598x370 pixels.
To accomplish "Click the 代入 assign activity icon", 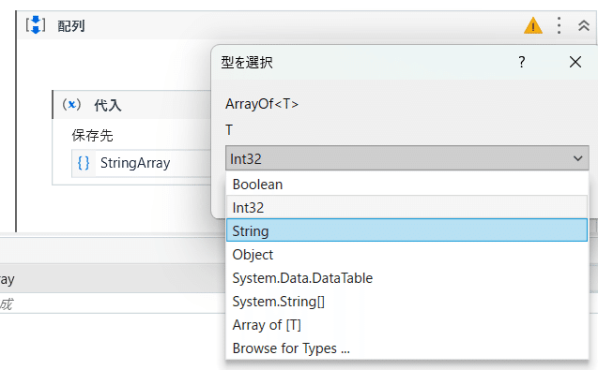I will (x=71, y=104).
